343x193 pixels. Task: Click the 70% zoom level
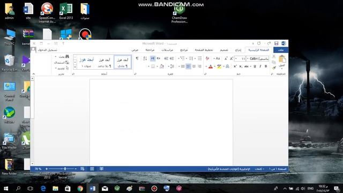point(38,169)
